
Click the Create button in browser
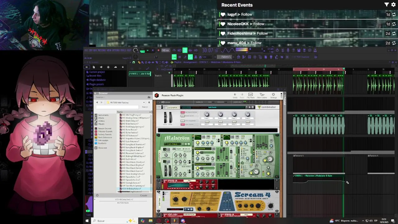click(x=144, y=195)
